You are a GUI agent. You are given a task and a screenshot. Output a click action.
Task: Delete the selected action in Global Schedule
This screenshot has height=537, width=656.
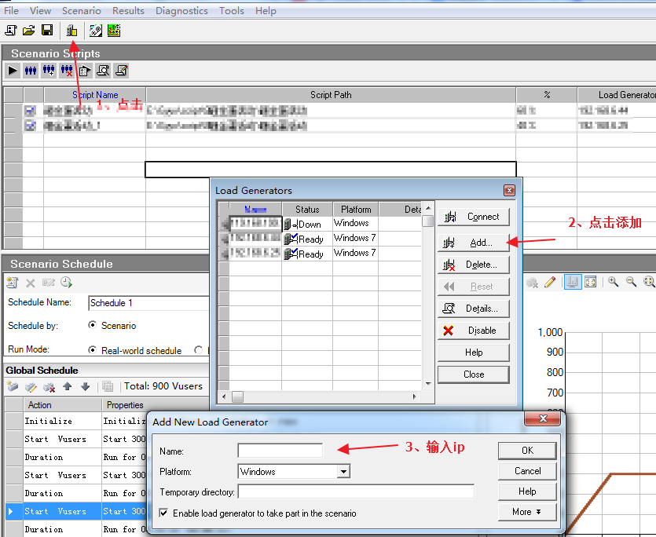49,387
